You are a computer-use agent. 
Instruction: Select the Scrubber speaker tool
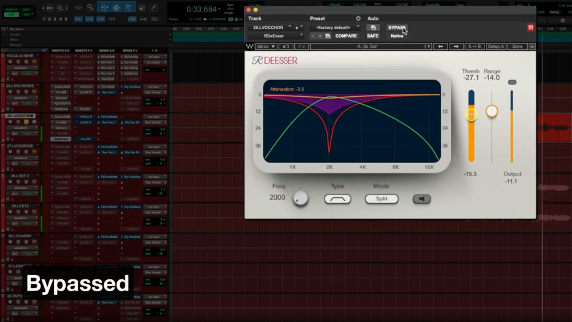(x=142, y=8)
